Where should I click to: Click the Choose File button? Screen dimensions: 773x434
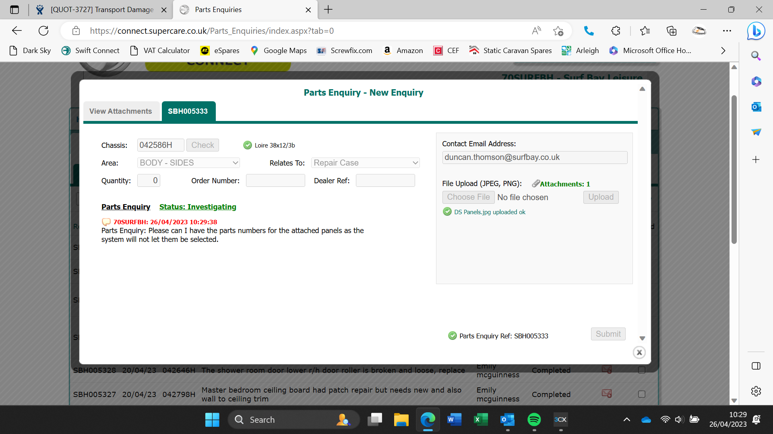(x=468, y=197)
